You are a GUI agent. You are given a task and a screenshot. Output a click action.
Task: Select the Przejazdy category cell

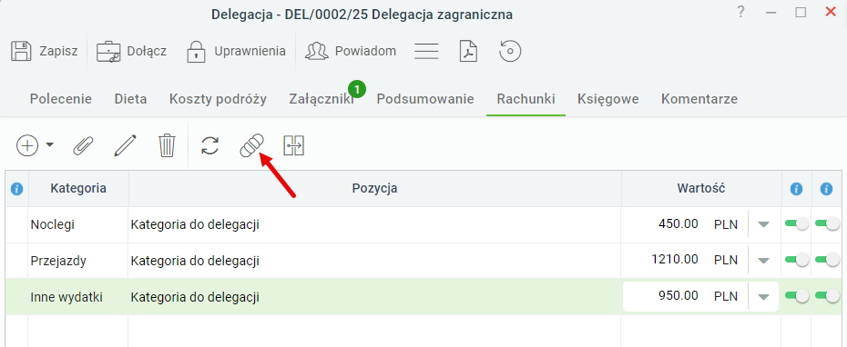78,261
